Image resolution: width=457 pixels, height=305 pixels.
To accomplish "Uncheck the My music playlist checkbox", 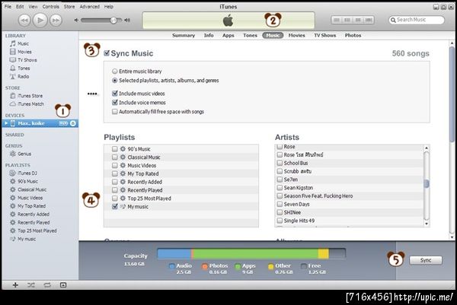I will (115, 207).
